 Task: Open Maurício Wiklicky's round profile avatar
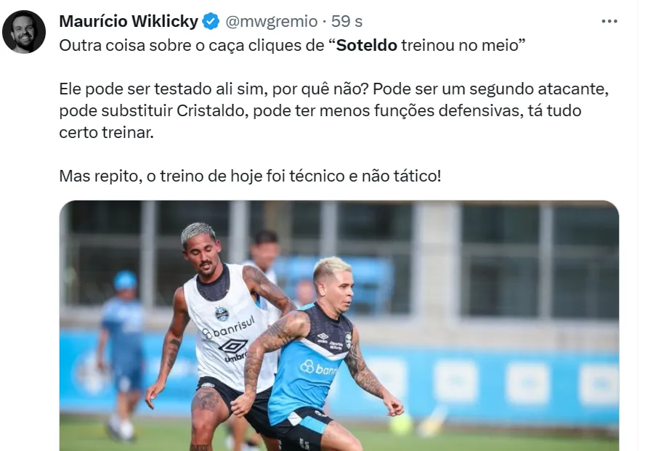(24, 32)
